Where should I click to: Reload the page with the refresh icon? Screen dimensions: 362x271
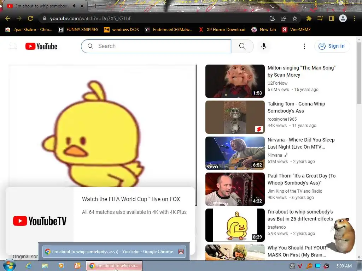pos(30,18)
